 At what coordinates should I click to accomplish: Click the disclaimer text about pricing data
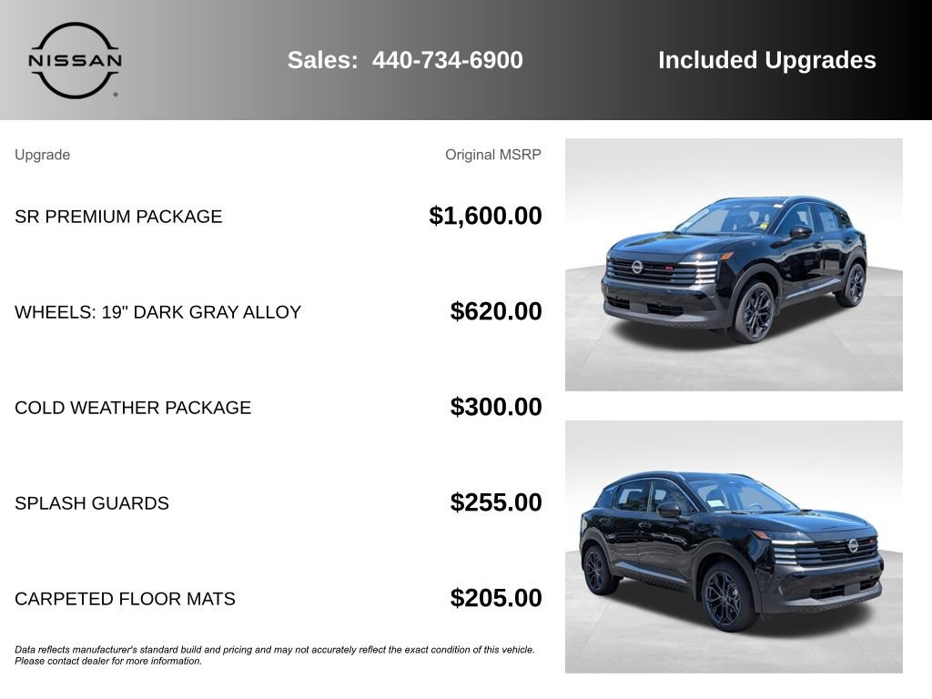[275, 655]
